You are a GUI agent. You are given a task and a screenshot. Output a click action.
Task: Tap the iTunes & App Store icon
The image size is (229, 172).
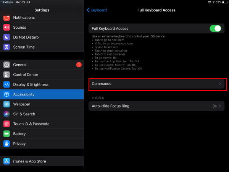pos(6,161)
